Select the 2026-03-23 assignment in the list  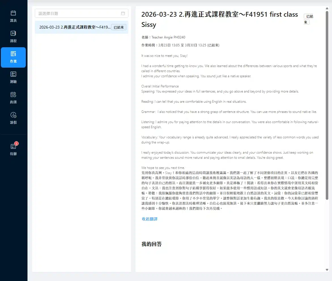click(76, 27)
